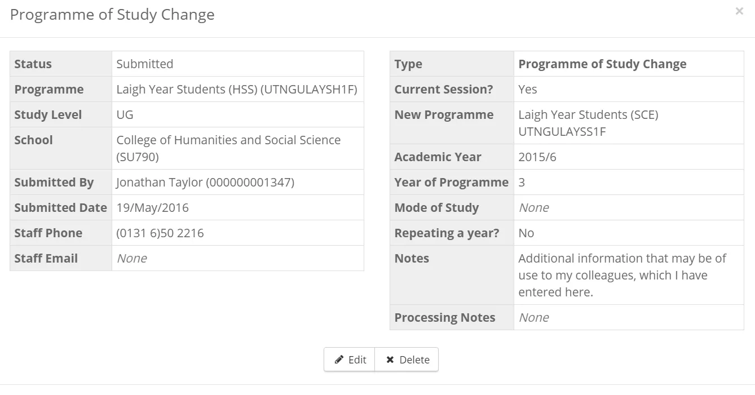Click the Year of Programme value 3
This screenshot has height=395, width=755.
(x=522, y=182)
